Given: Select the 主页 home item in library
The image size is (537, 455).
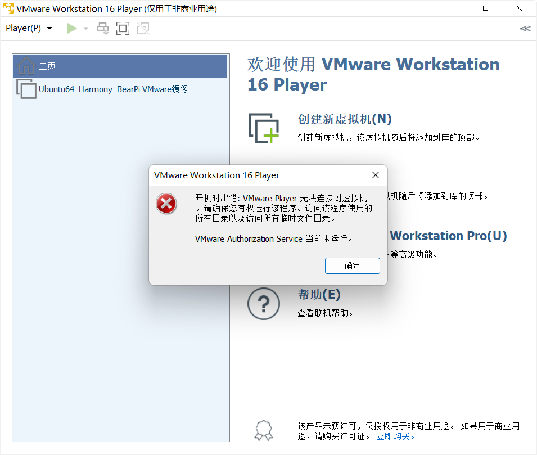Looking at the screenshot, I should [120, 66].
